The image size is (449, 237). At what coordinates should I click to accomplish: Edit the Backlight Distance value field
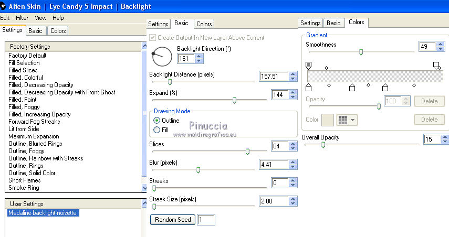click(x=274, y=77)
